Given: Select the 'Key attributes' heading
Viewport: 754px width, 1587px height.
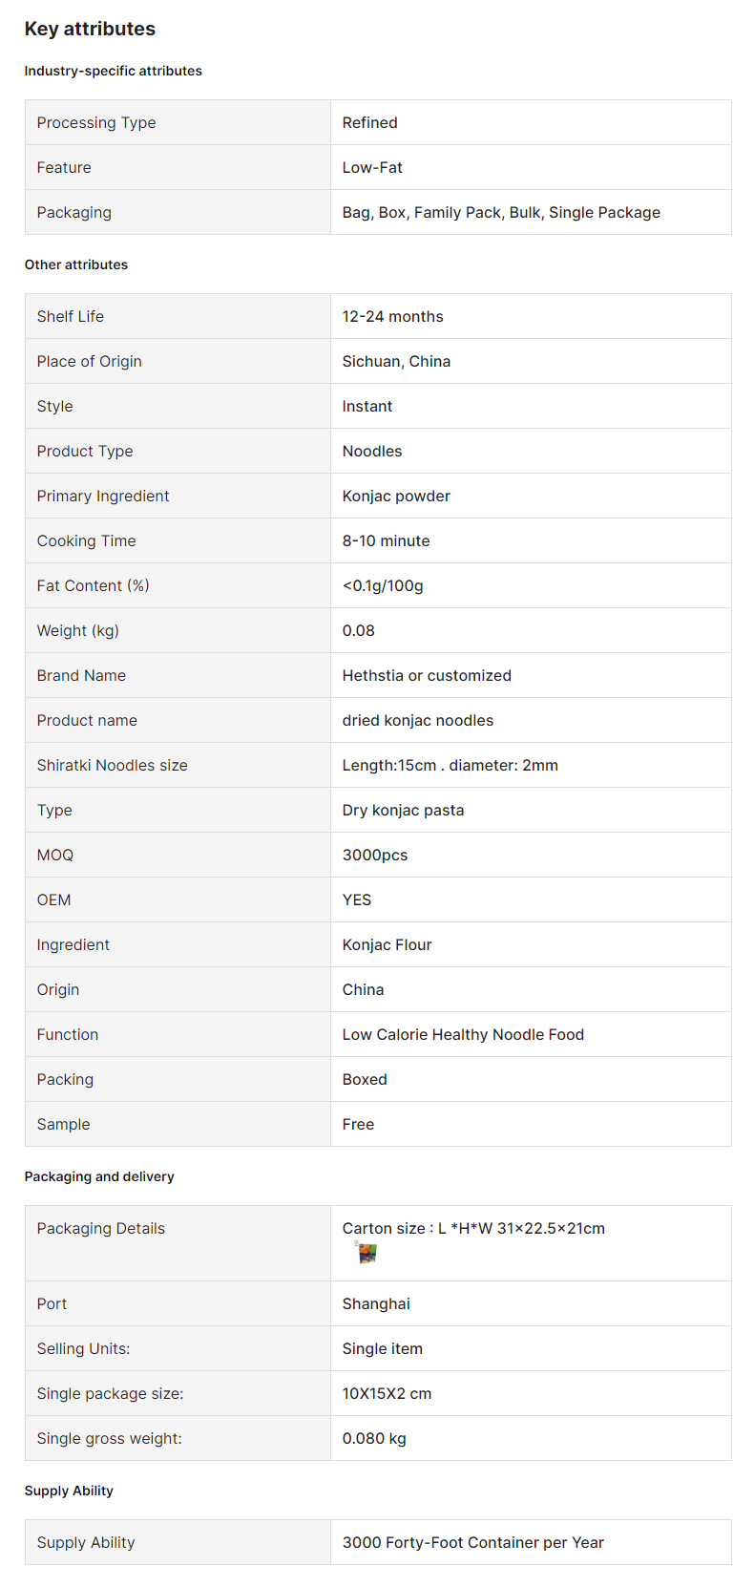Looking at the screenshot, I should tap(90, 29).
